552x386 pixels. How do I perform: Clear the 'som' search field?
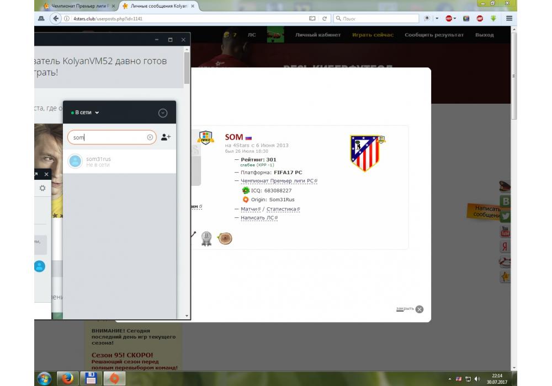click(150, 137)
